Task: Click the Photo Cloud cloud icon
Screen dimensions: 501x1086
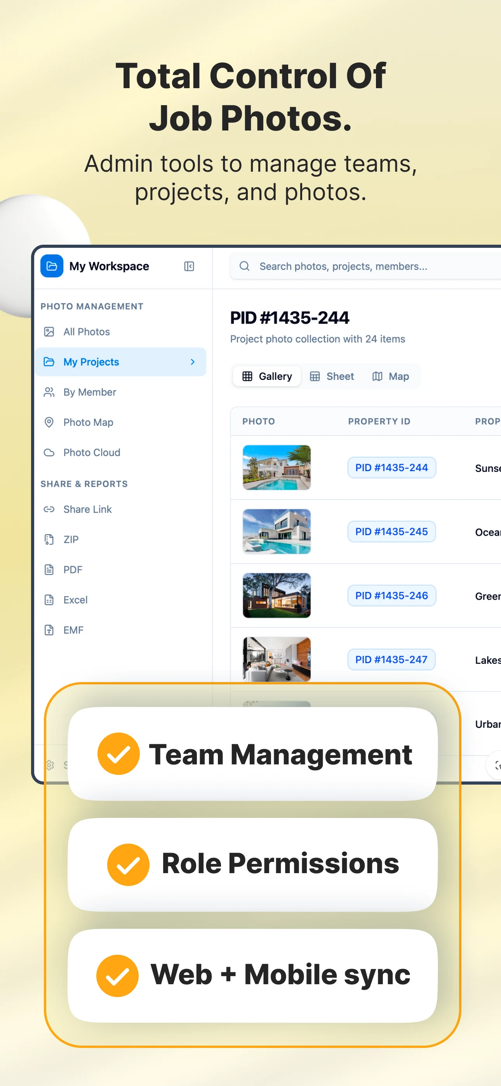Action: tap(49, 452)
